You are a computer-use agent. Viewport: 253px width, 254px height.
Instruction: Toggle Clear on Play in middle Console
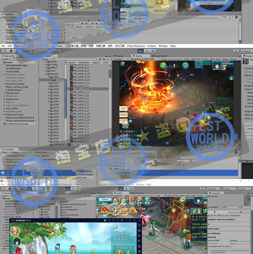pyautogui.click(x=27, y=152)
